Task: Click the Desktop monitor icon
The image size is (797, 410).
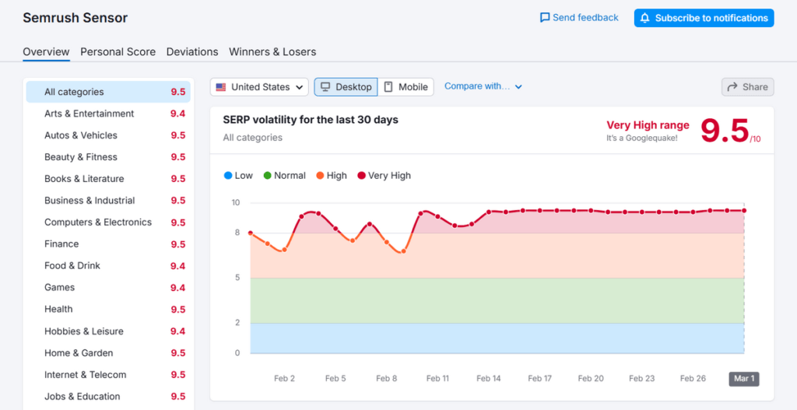Action: click(325, 87)
